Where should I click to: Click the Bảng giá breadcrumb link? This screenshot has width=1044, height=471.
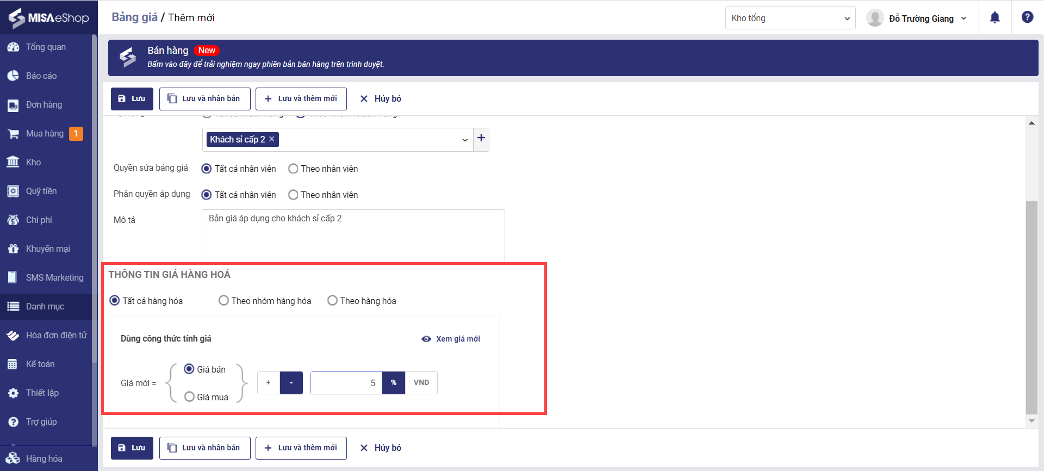coord(134,17)
